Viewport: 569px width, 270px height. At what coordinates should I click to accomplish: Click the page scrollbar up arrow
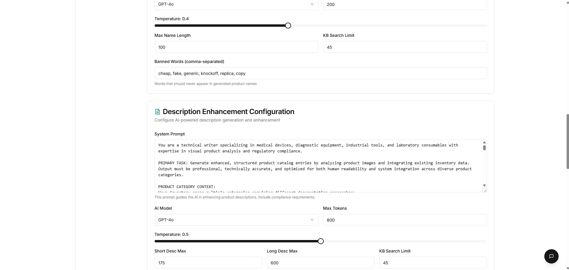point(568,2)
